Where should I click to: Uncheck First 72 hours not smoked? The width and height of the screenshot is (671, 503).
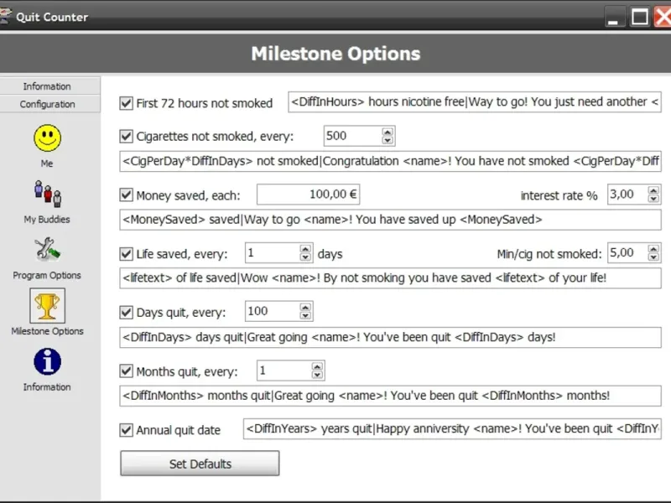tap(127, 103)
